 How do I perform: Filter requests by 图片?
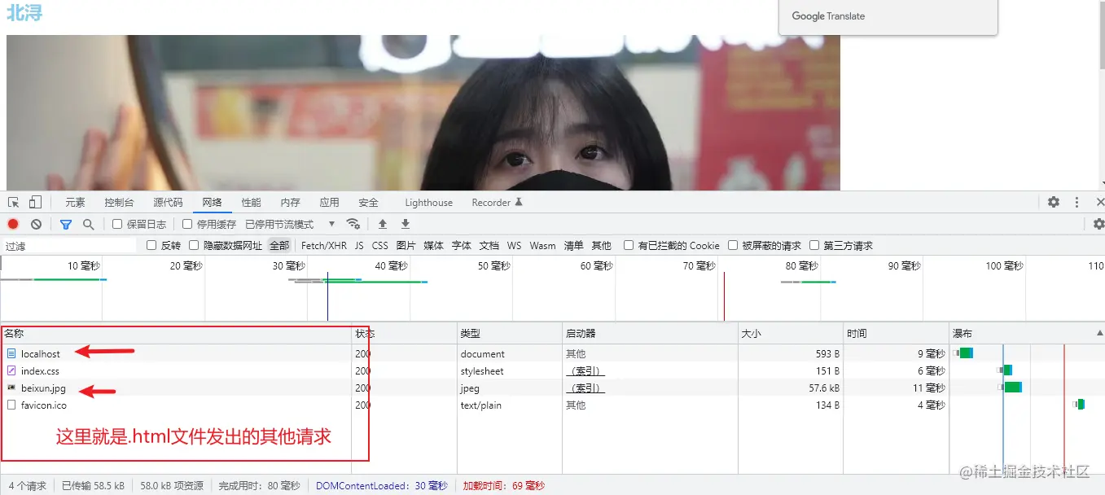[406, 245]
